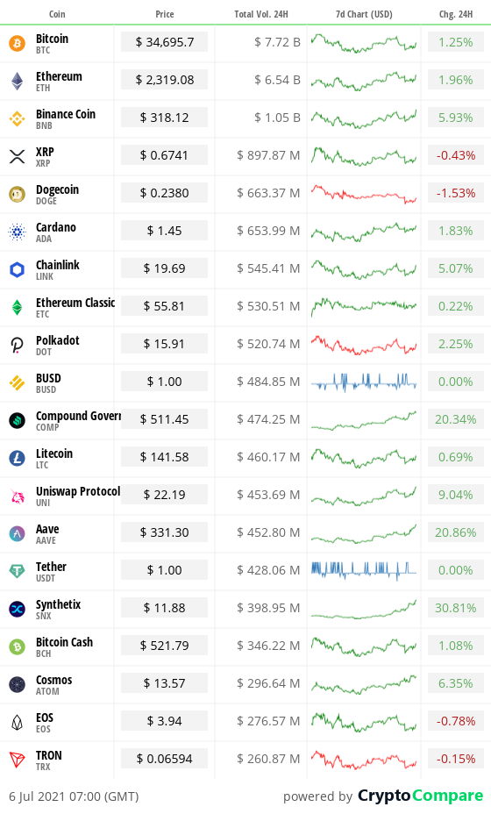The width and height of the screenshot is (491, 814).
Task: Click the Uniswap unicorn icon
Action: [18, 496]
